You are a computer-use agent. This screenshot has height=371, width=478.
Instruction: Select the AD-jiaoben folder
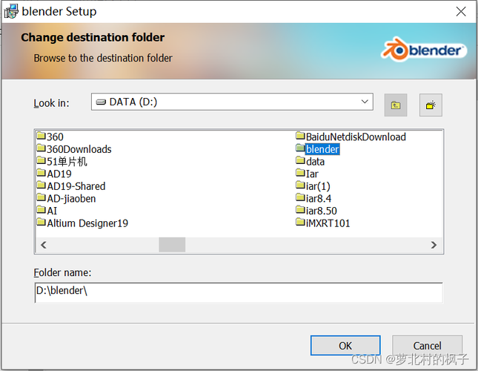66,198
